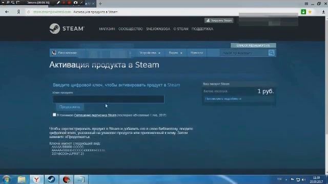Open the last pinned taskbar program
This screenshot has width=328, height=184.
click(x=81, y=179)
